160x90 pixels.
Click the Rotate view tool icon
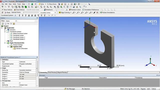41,7
